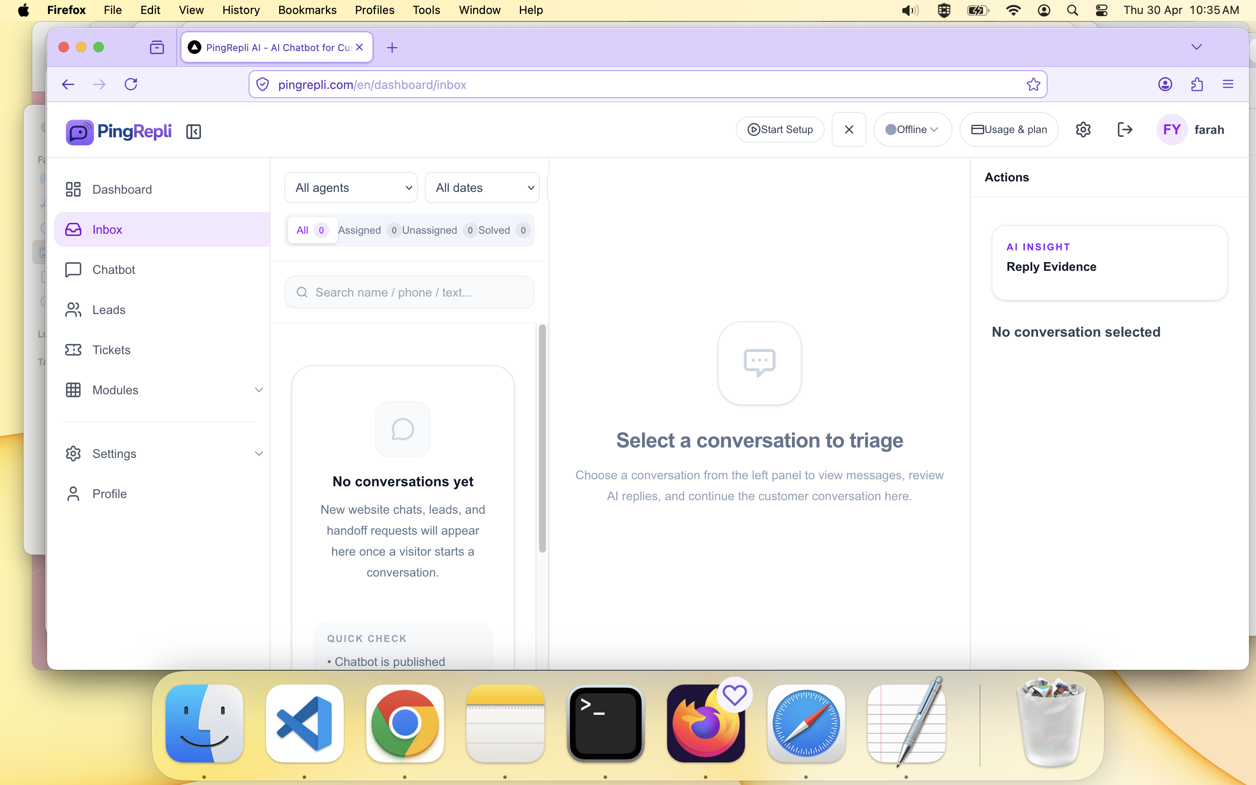This screenshot has height=785, width=1256.
Task: Open the All agents dropdown
Action: (351, 188)
